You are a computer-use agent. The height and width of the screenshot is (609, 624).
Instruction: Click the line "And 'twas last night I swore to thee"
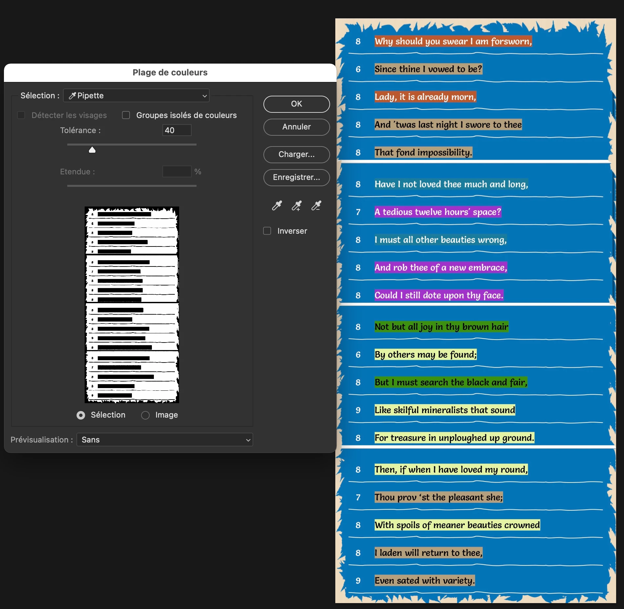pyautogui.click(x=448, y=125)
